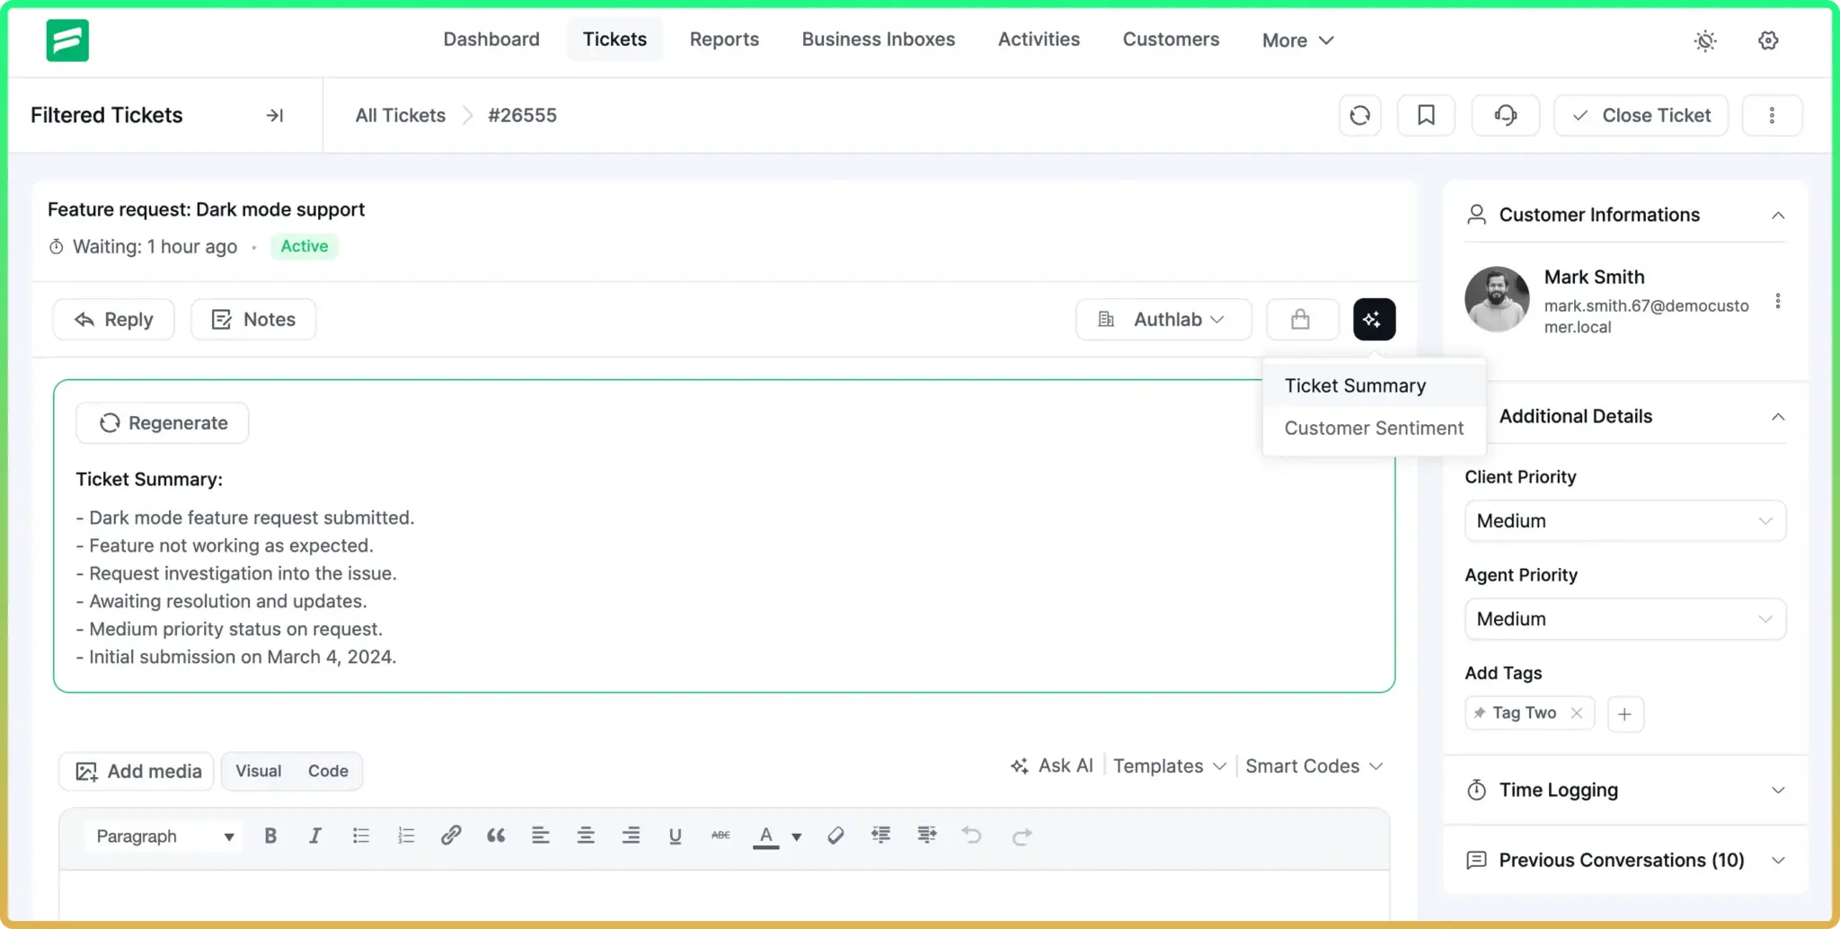Expand Previous Conversations section
This screenshot has height=929, width=1840.
[x=1779, y=860]
